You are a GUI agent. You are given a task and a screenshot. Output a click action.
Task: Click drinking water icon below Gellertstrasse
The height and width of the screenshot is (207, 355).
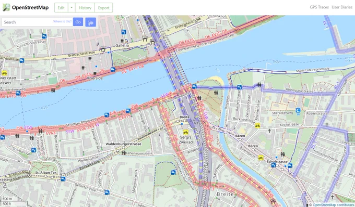[x=107, y=192]
